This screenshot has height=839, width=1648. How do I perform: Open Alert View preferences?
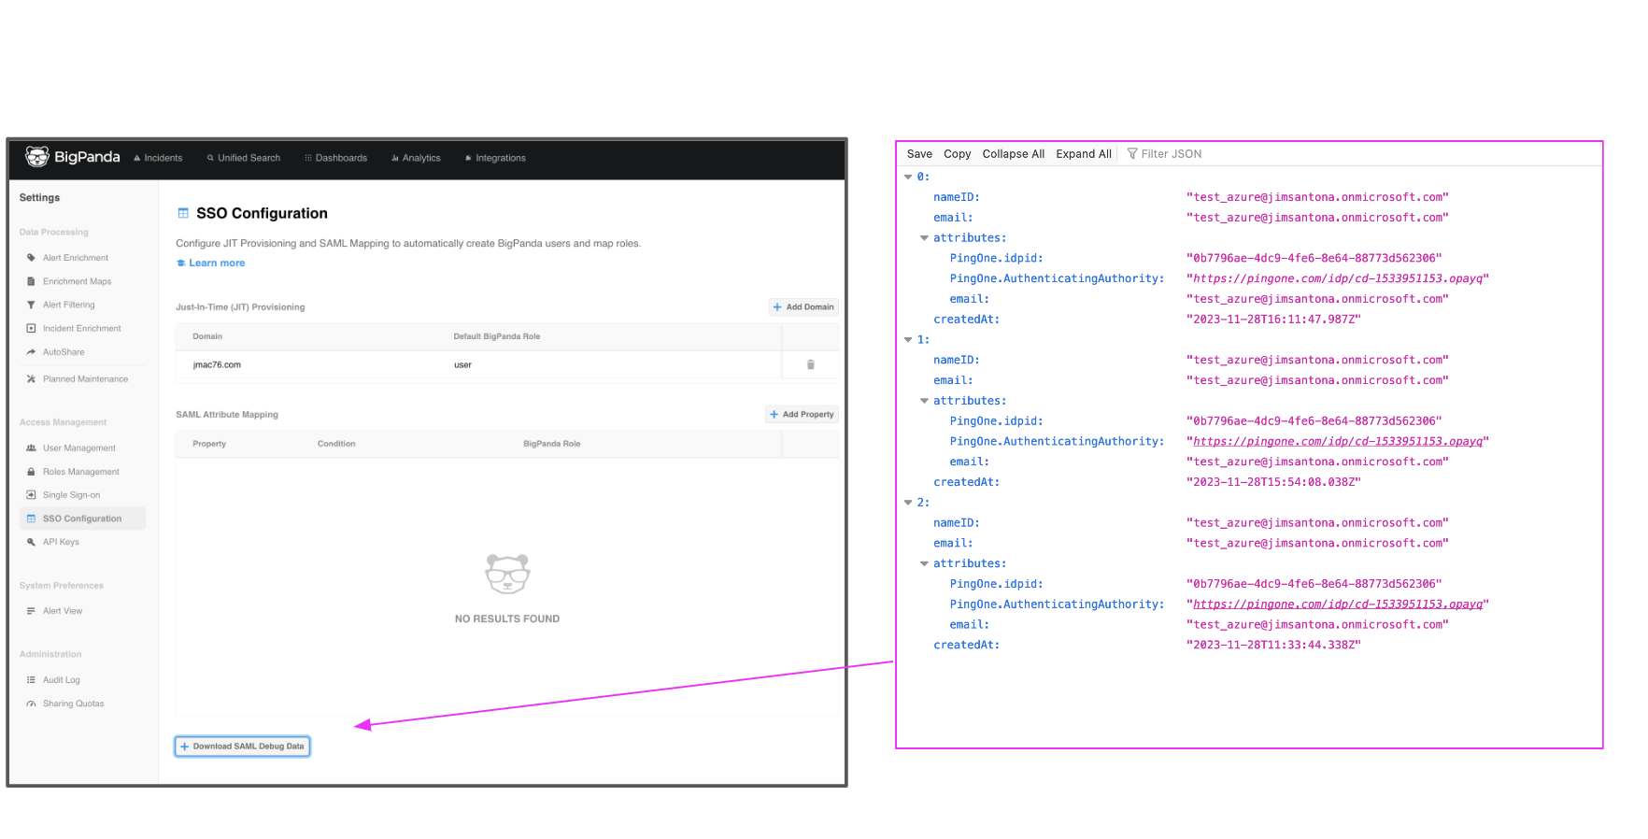coord(63,611)
